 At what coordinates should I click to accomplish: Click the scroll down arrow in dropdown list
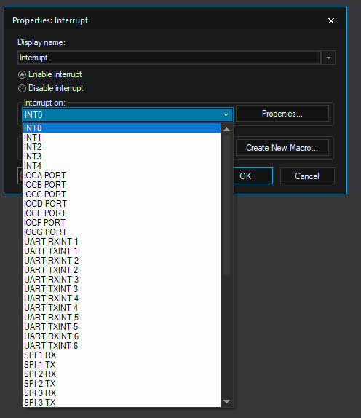coord(227,401)
